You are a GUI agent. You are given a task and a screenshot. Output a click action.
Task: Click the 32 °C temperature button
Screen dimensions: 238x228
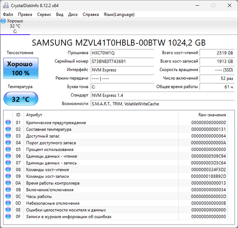click(x=21, y=99)
